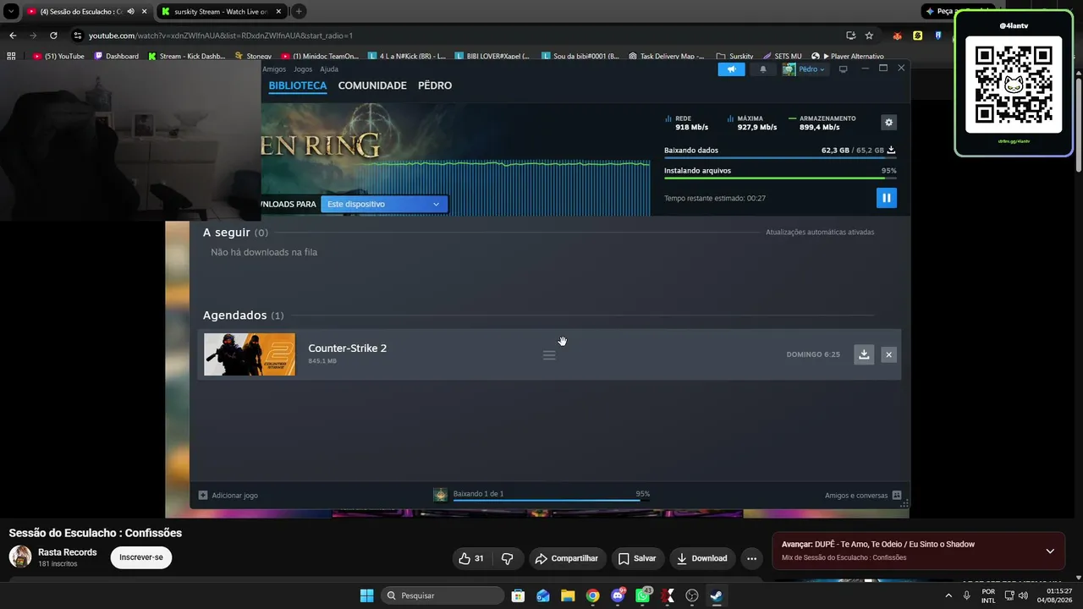Image resolution: width=1083 pixels, height=609 pixels.
Task: Click the Elden Ring icon in Steam footer
Action: coord(440,495)
